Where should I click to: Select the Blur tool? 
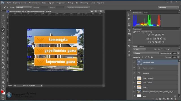(x=3, y=60)
